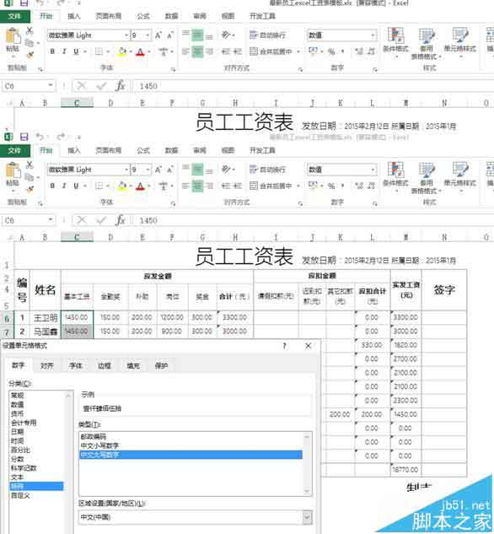Viewport: 494px width, 534px height.
Task: Click the Paste icon in upper Excel window
Action: 13,36
